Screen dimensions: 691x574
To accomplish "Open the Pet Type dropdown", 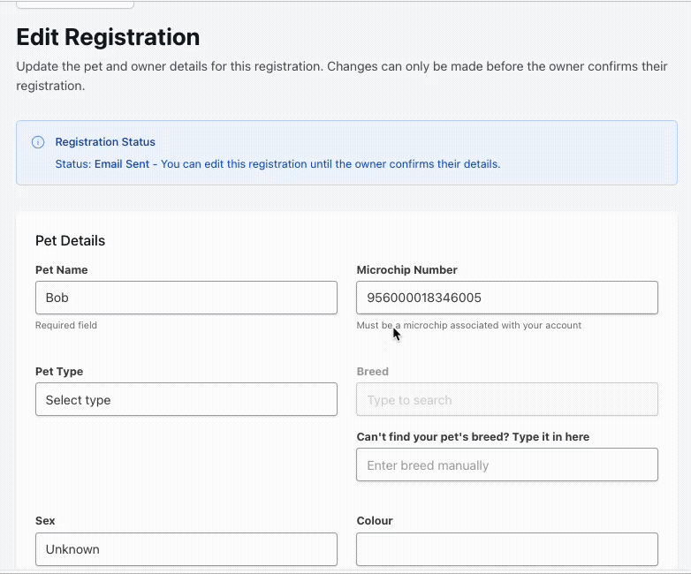I will pyautogui.click(x=186, y=399).
